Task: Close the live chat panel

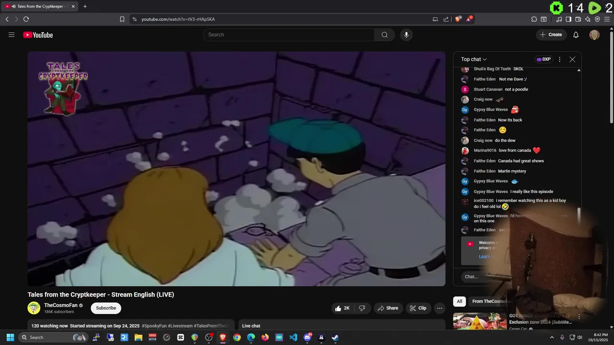Action: (x=572, y=59)
